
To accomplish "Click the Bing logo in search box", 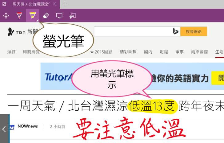I will [x=176, y=31].
